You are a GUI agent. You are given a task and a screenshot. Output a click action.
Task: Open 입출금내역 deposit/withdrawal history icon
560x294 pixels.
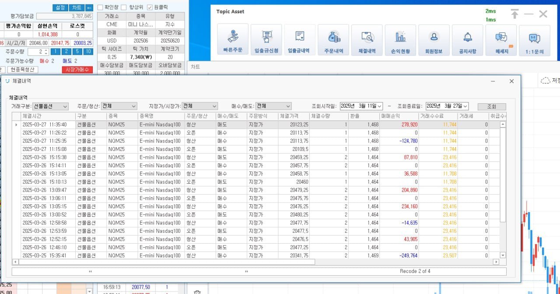click(300, 40)
